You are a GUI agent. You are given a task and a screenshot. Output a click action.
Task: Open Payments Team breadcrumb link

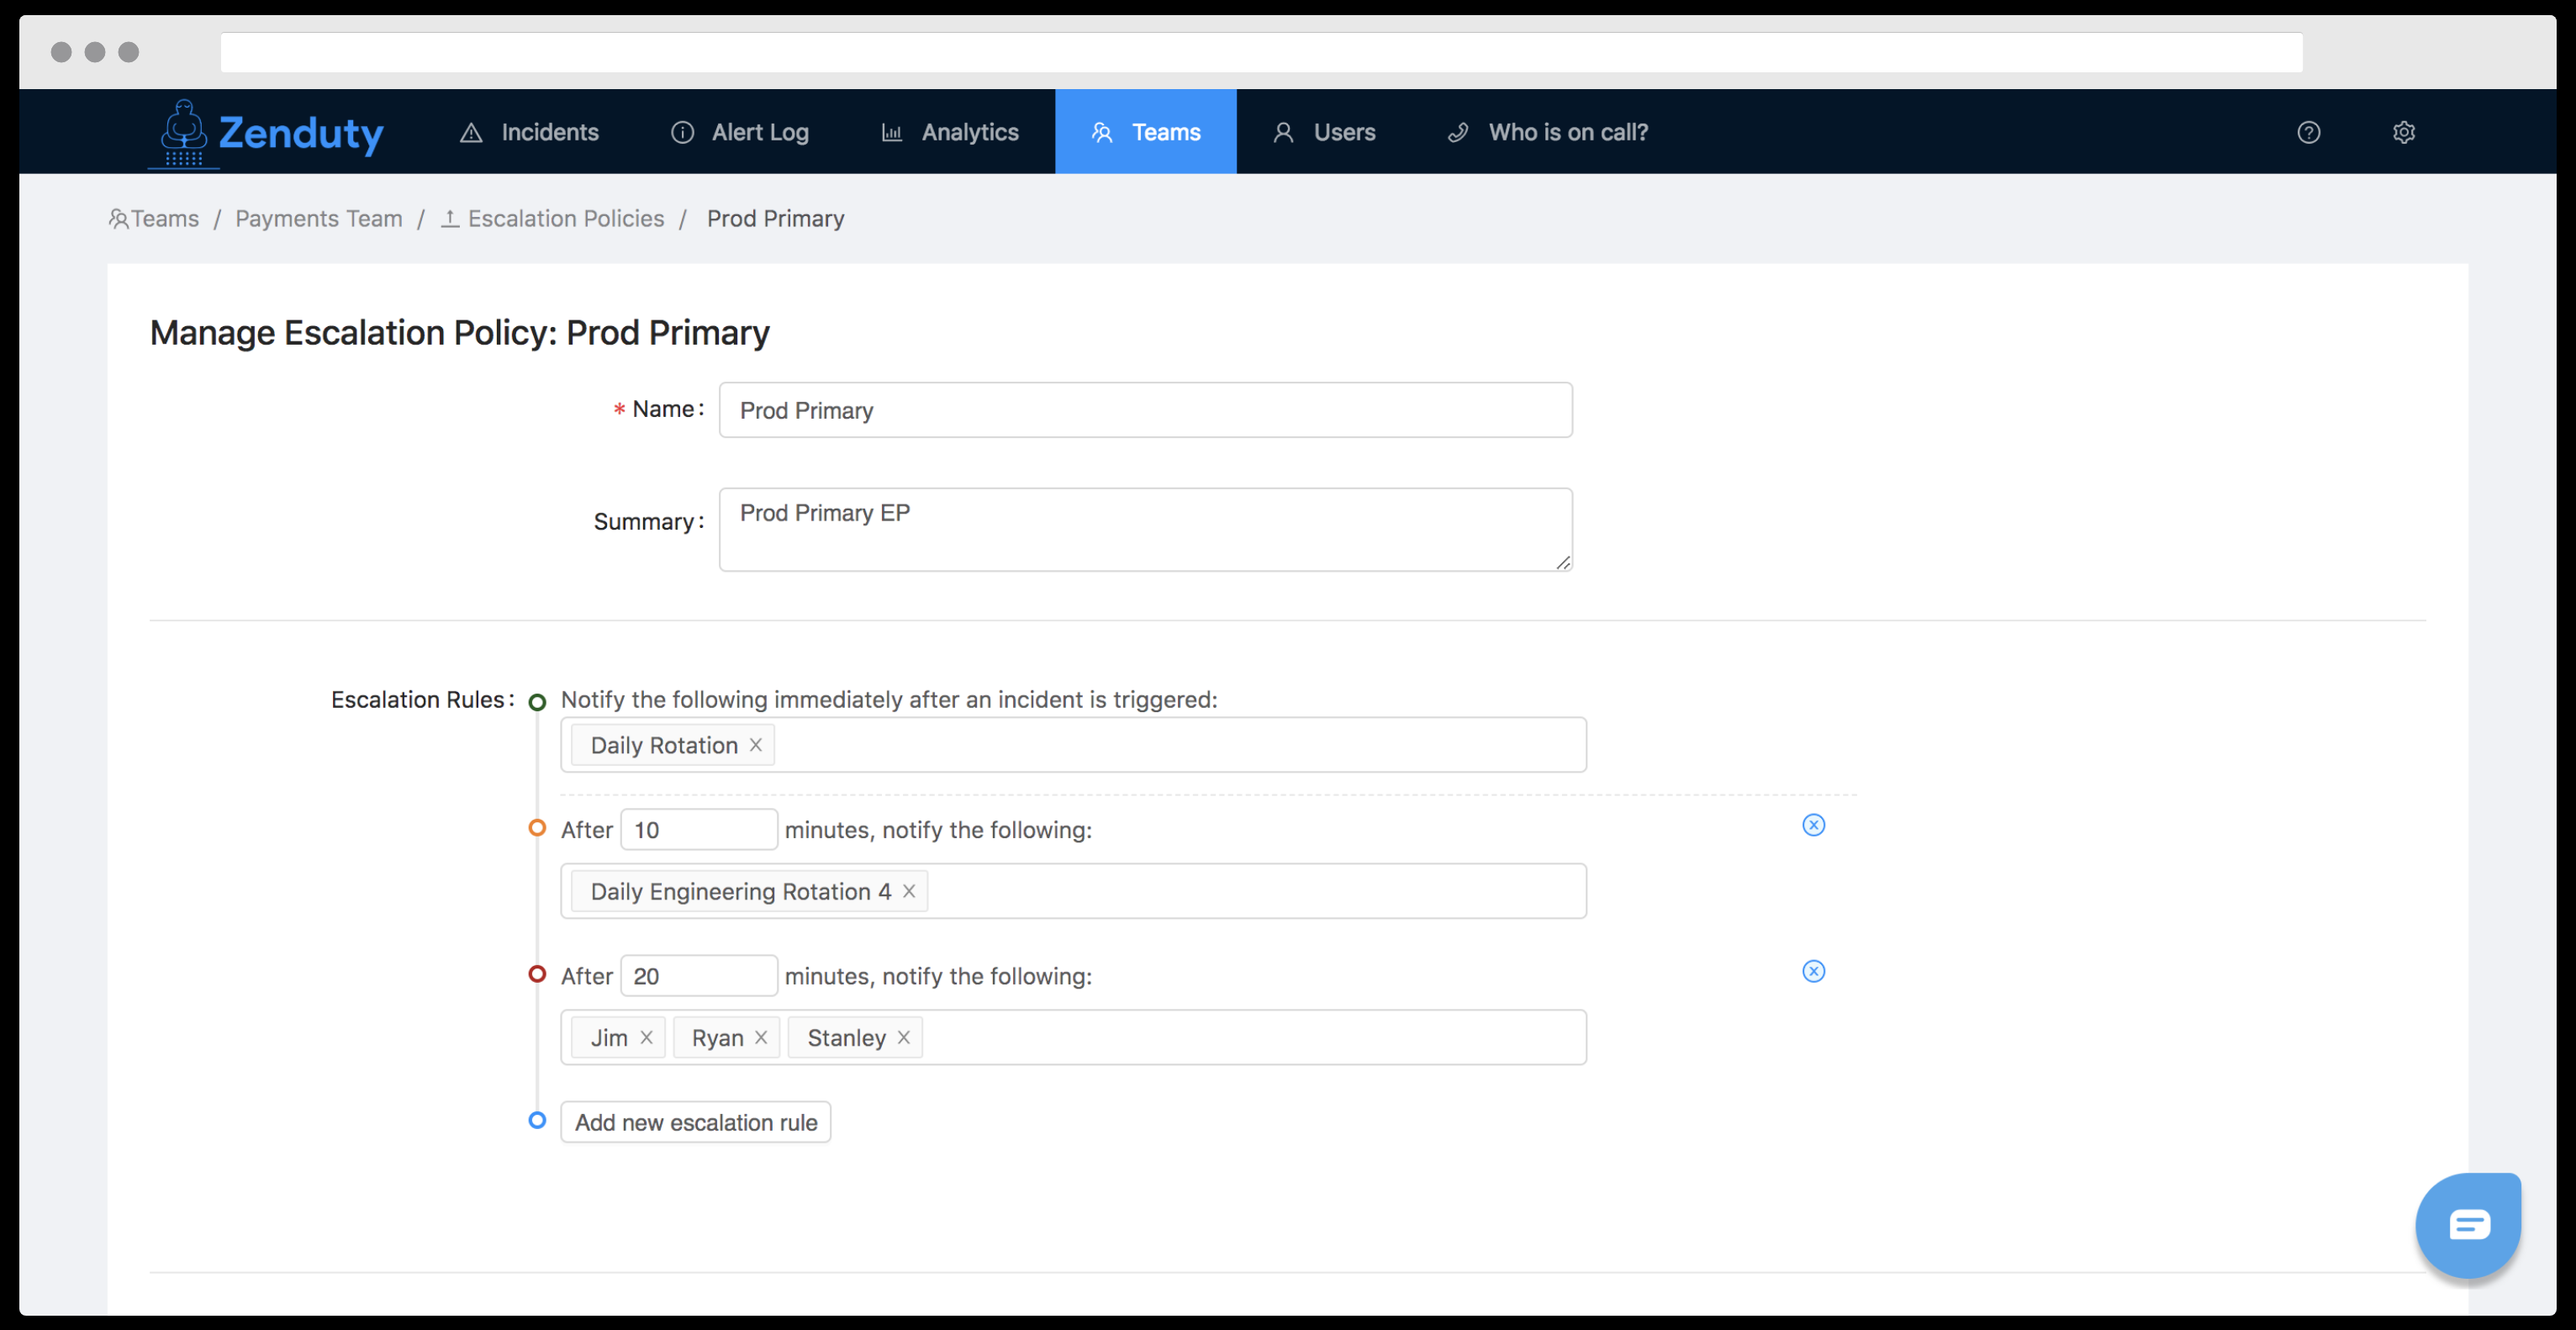click(319, 218)
